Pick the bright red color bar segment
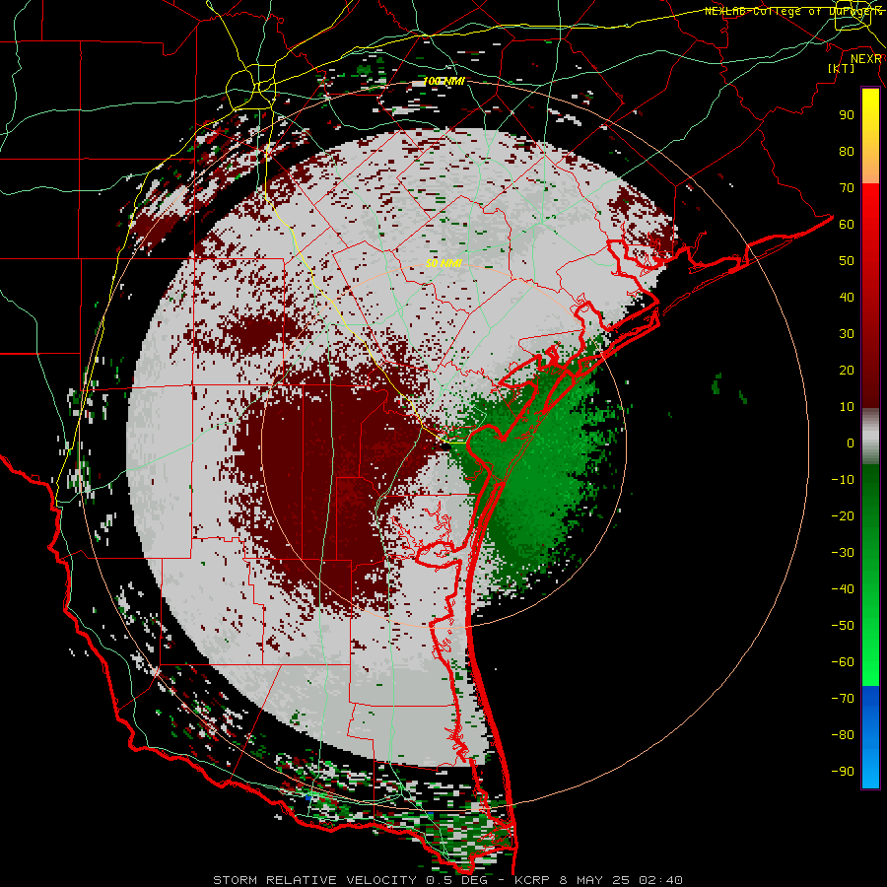The image size is (887, 887). click(x=870, y=227)
